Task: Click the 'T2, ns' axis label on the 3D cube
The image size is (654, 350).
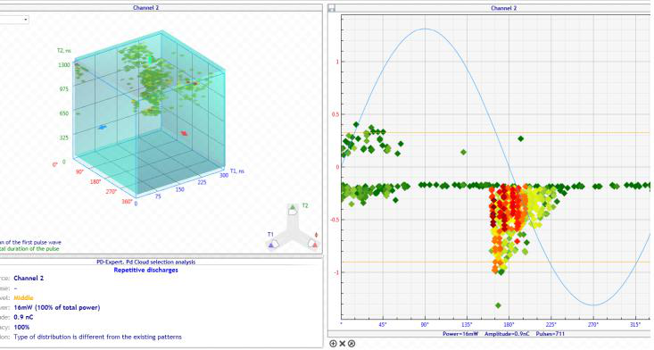Action: click(64, 51)
